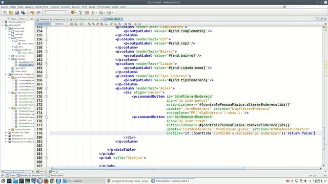Select index.xhtml in the project tree
This screenshot has height=184, width=328.
[x=21, y=71]
